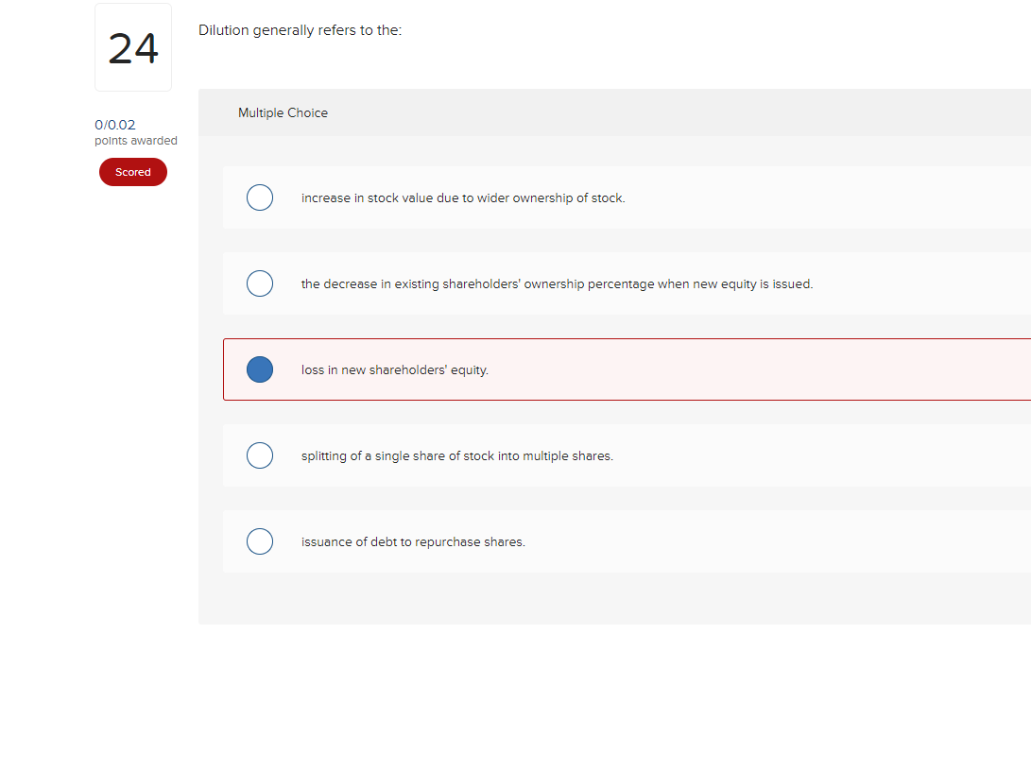1031x772 pixels.
Task: Click the fourth answer row about stock splits
Action: (x=567, y=455)
